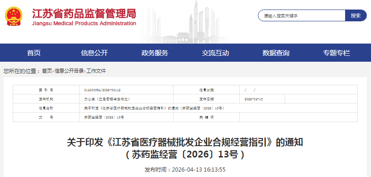
Task: Click the national emblem logo
Action: 14,16
